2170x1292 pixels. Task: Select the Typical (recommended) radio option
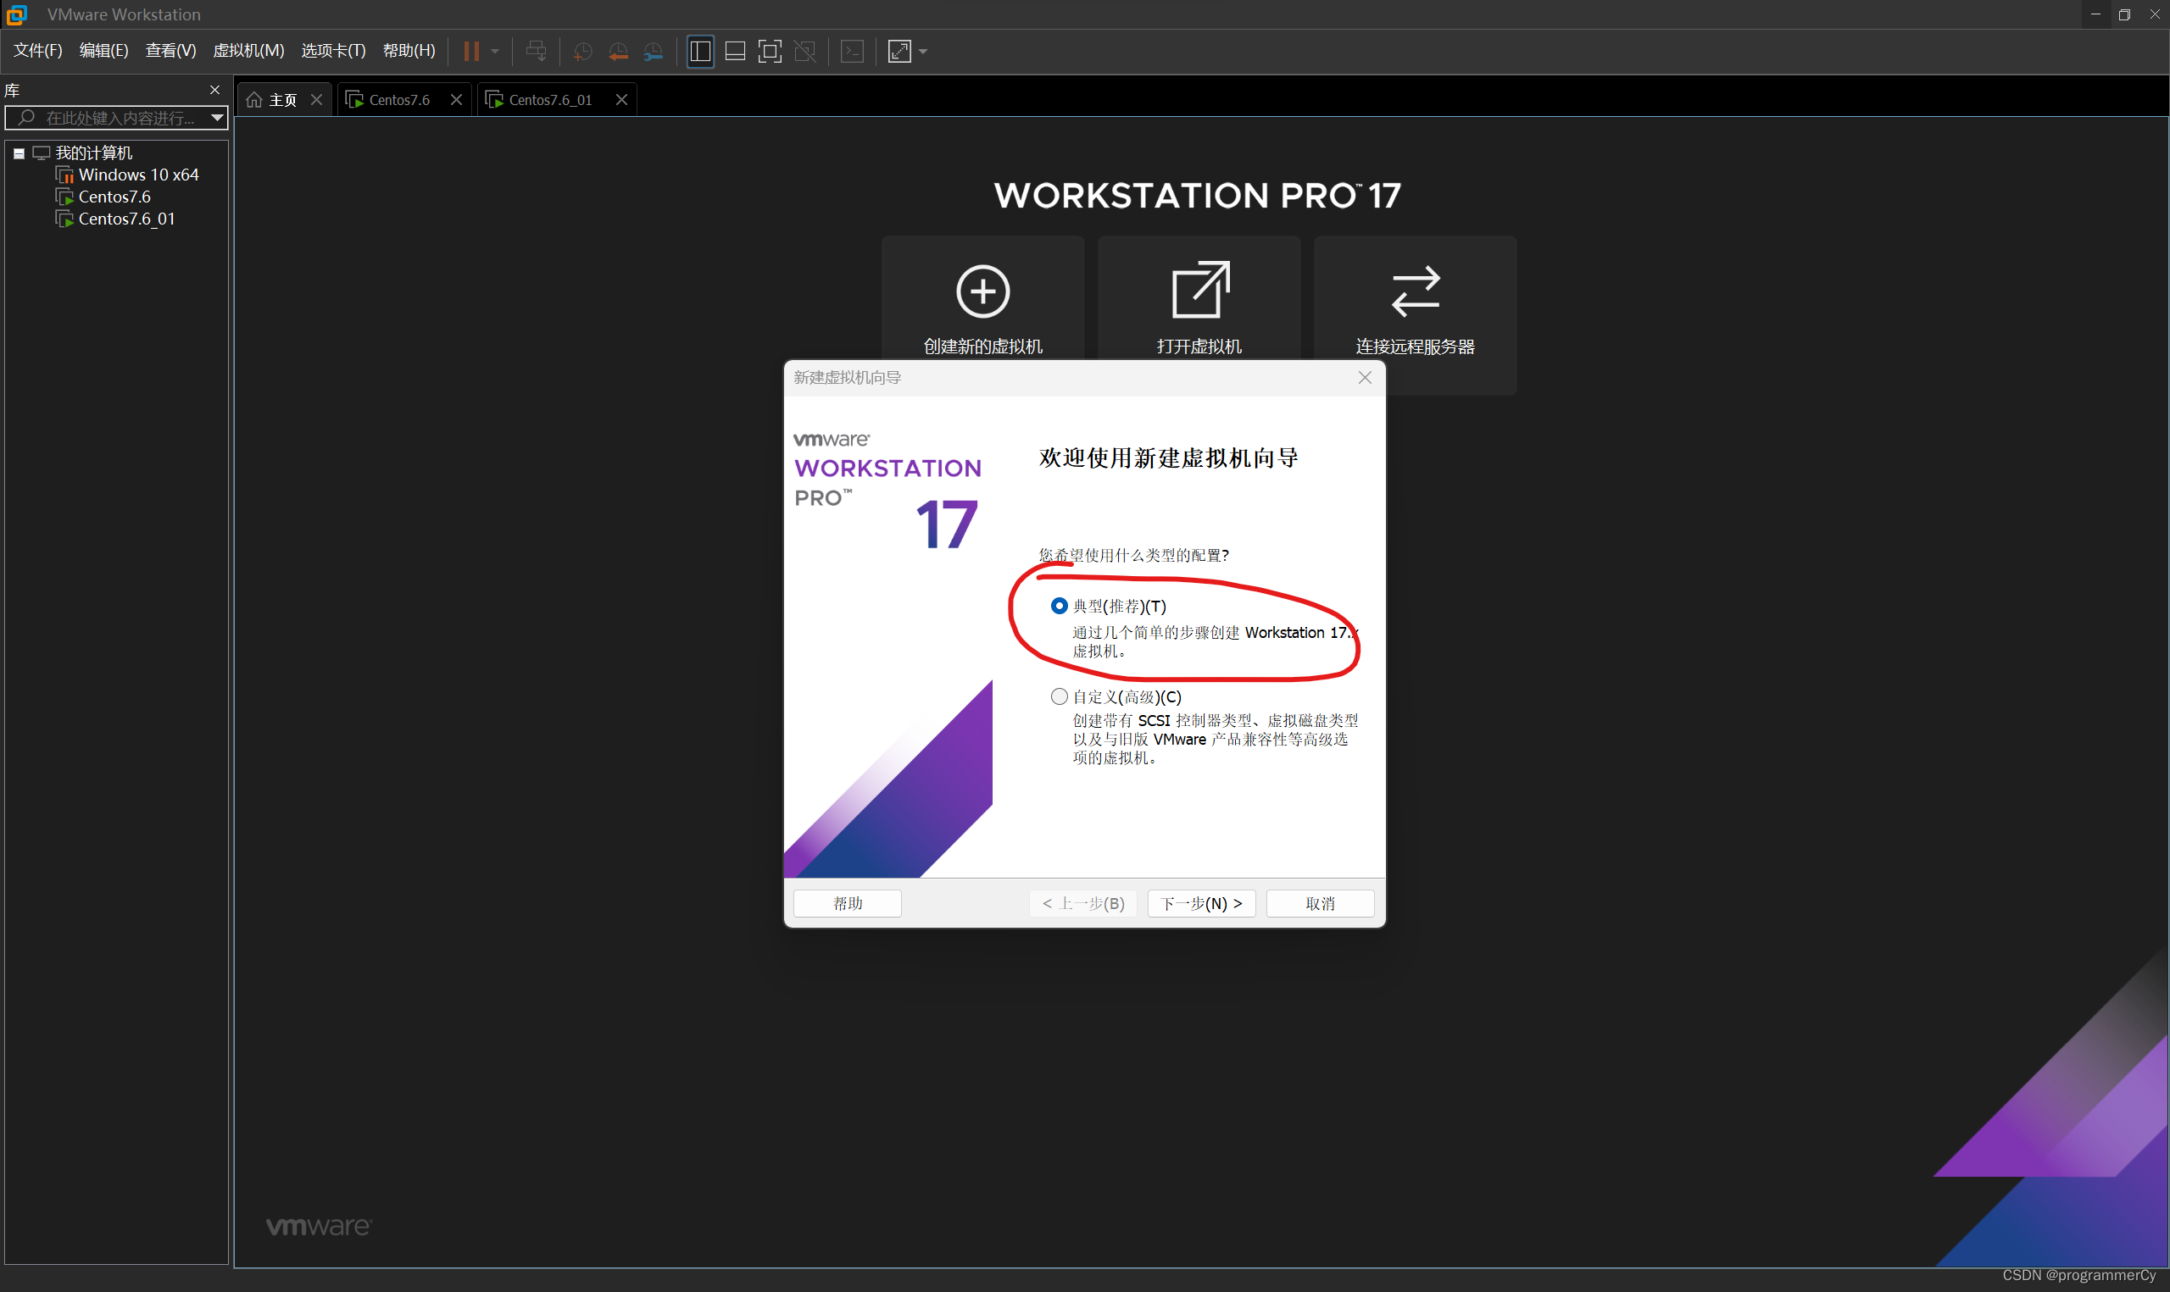coord(1059,606)
